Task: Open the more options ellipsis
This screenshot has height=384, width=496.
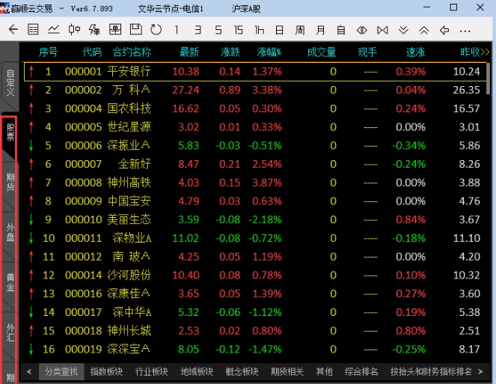Action: click(465, 31)
